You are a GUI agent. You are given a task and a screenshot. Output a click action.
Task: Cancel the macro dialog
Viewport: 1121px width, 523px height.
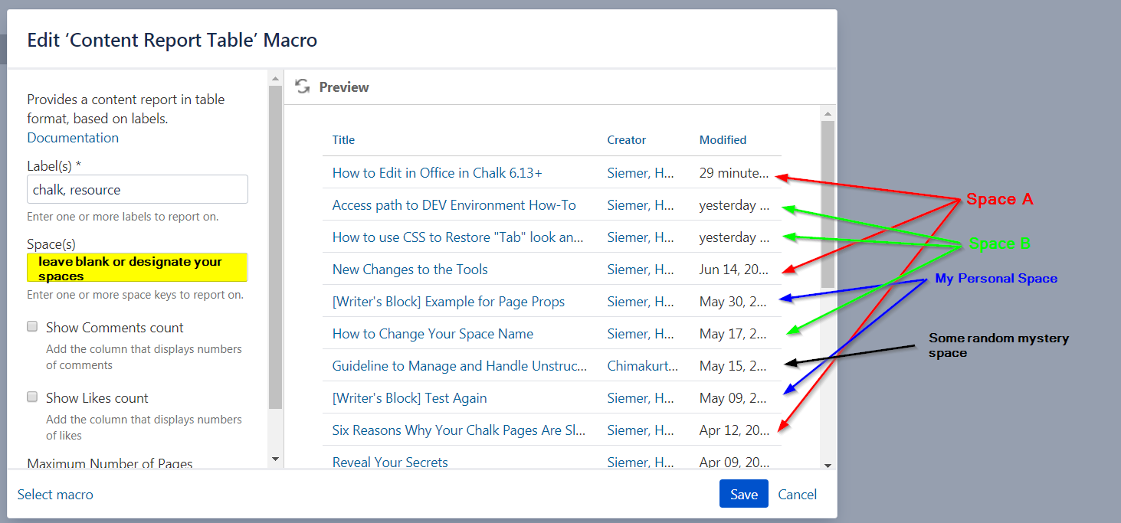798,495
